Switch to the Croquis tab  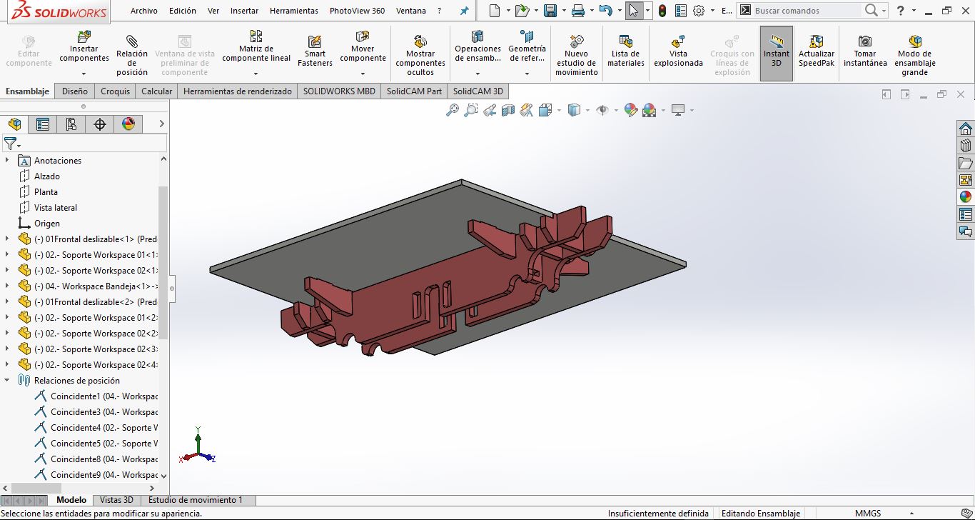[x=115, y=91]
